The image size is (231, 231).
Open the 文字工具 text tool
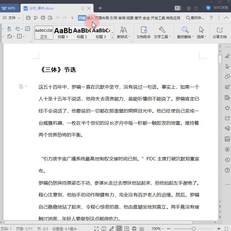point(162,32)
